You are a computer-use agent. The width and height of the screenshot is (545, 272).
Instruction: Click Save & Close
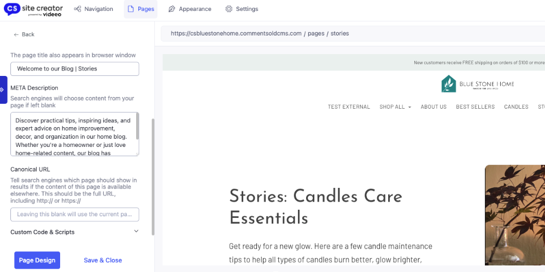point(103,261)
